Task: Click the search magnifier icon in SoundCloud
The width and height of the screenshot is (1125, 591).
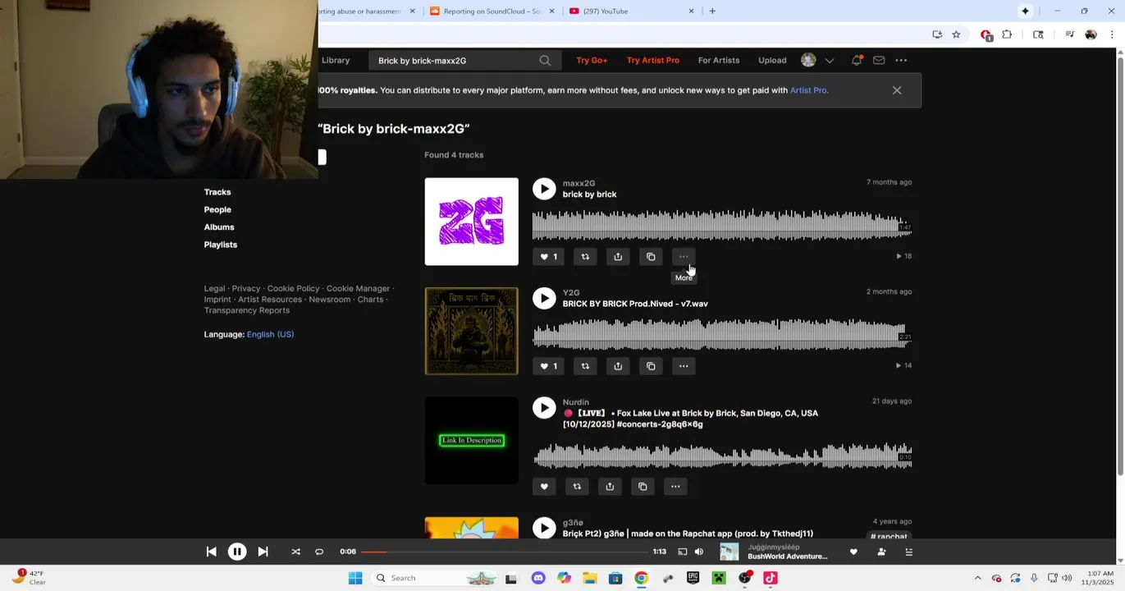Action: pyautogui.click(x=545, y=61)
